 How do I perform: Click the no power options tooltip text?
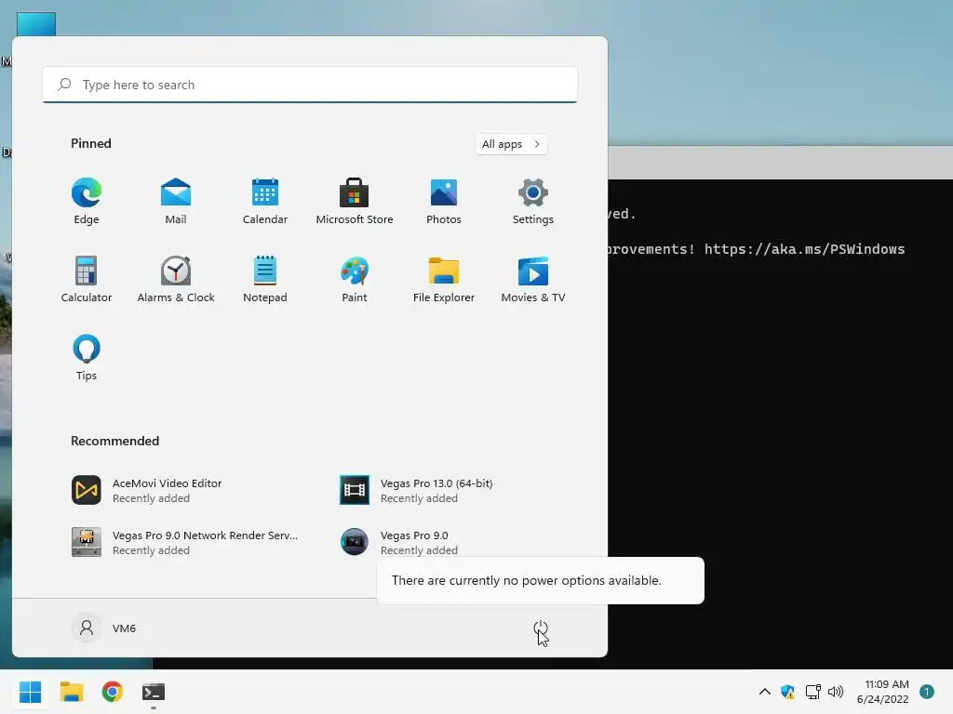tap(527, 580)
